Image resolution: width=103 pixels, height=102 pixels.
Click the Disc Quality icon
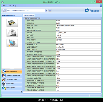tap(4, 84)
